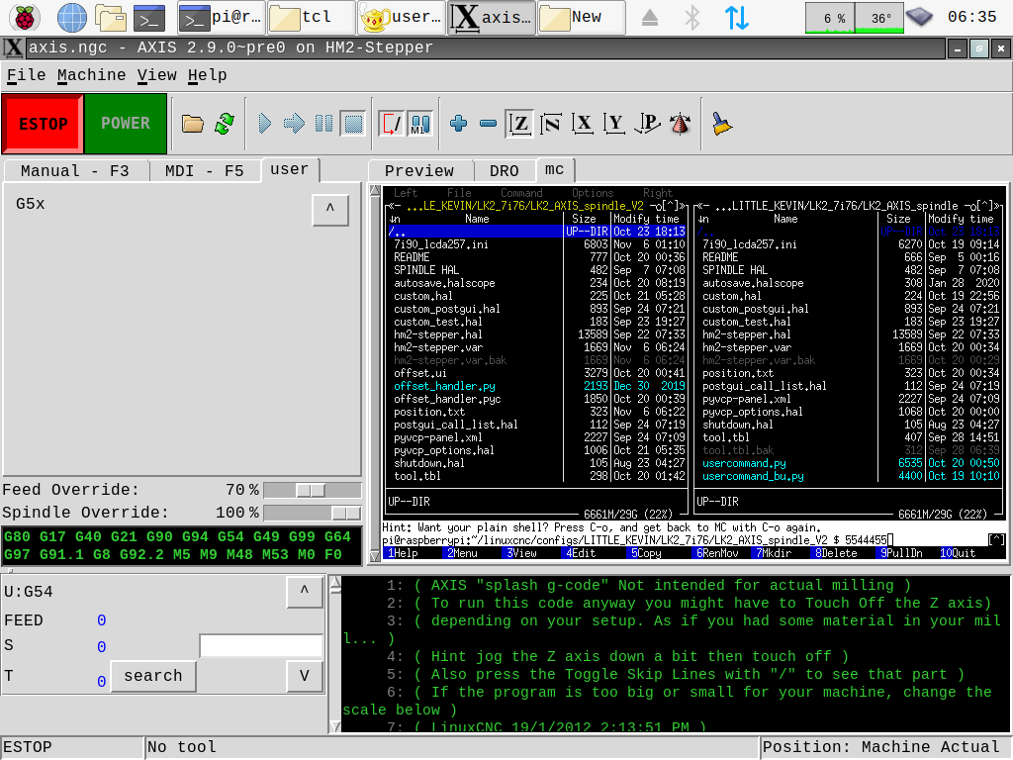Click the search button
The width and height of the screenshot is (1013, 760).
[x=153, y=676]
